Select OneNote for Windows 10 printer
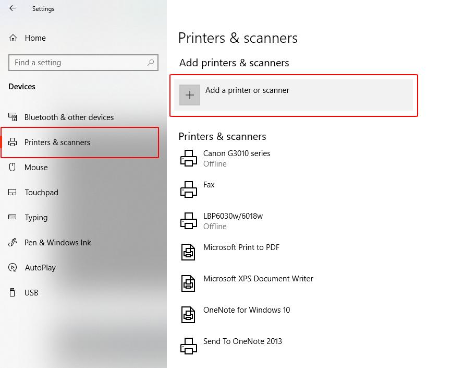 (x=247, y=310)
